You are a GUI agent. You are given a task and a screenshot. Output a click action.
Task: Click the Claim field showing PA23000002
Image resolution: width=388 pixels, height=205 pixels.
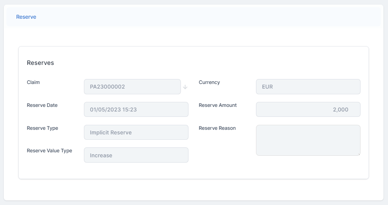point(132,87)
